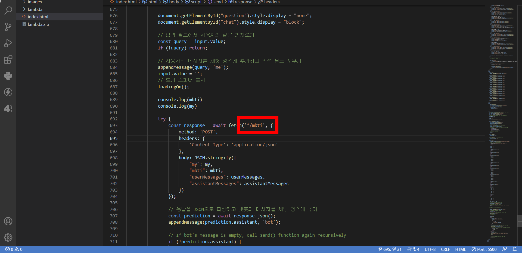
Task: Expand the lambda folder
Action: click(x=60, y=9)
